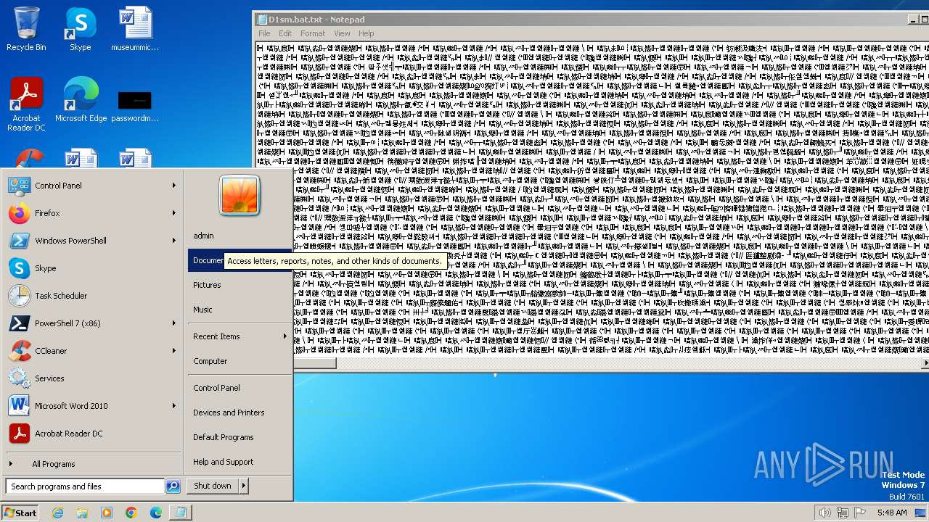Click the Notepad scrollbar right arrow

tap(925, 362)
